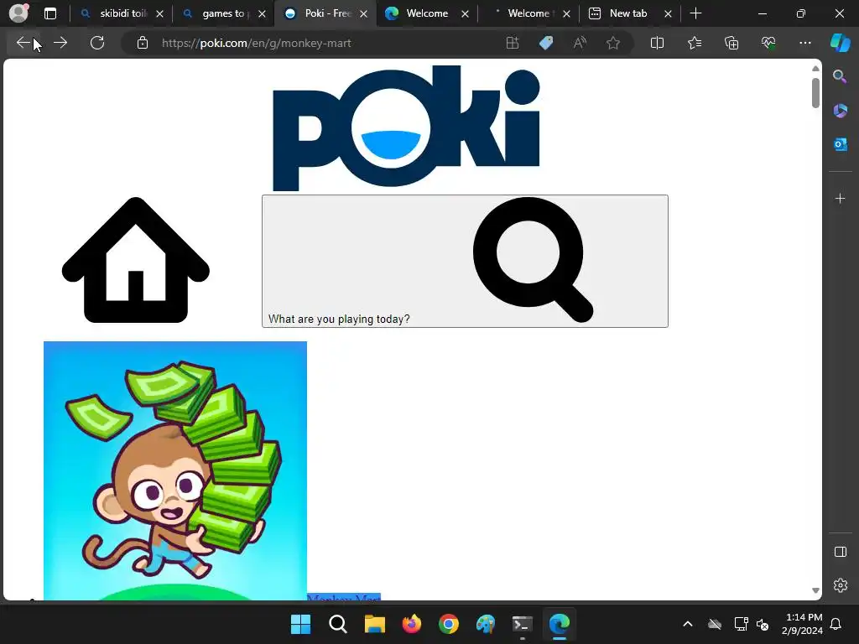The width and height of the screenshot is (859, 644).
Task: Launch File Explorer from the taskbar
Action: coord(375,624)
